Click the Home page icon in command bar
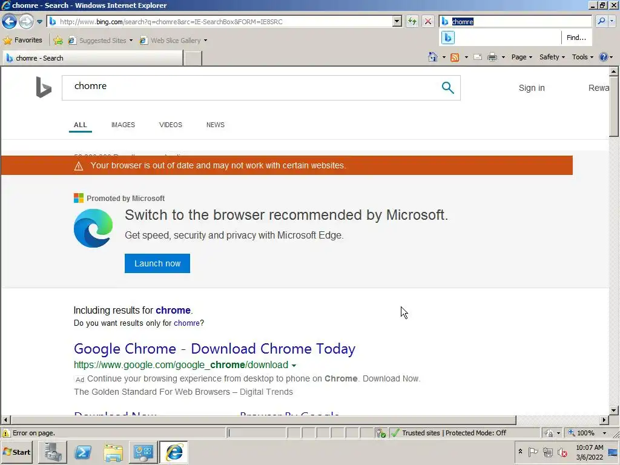Screen dimensions: 620x465 click(433, 57)
